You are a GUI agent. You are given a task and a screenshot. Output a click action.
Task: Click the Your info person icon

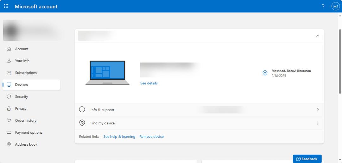coord(9,61)
